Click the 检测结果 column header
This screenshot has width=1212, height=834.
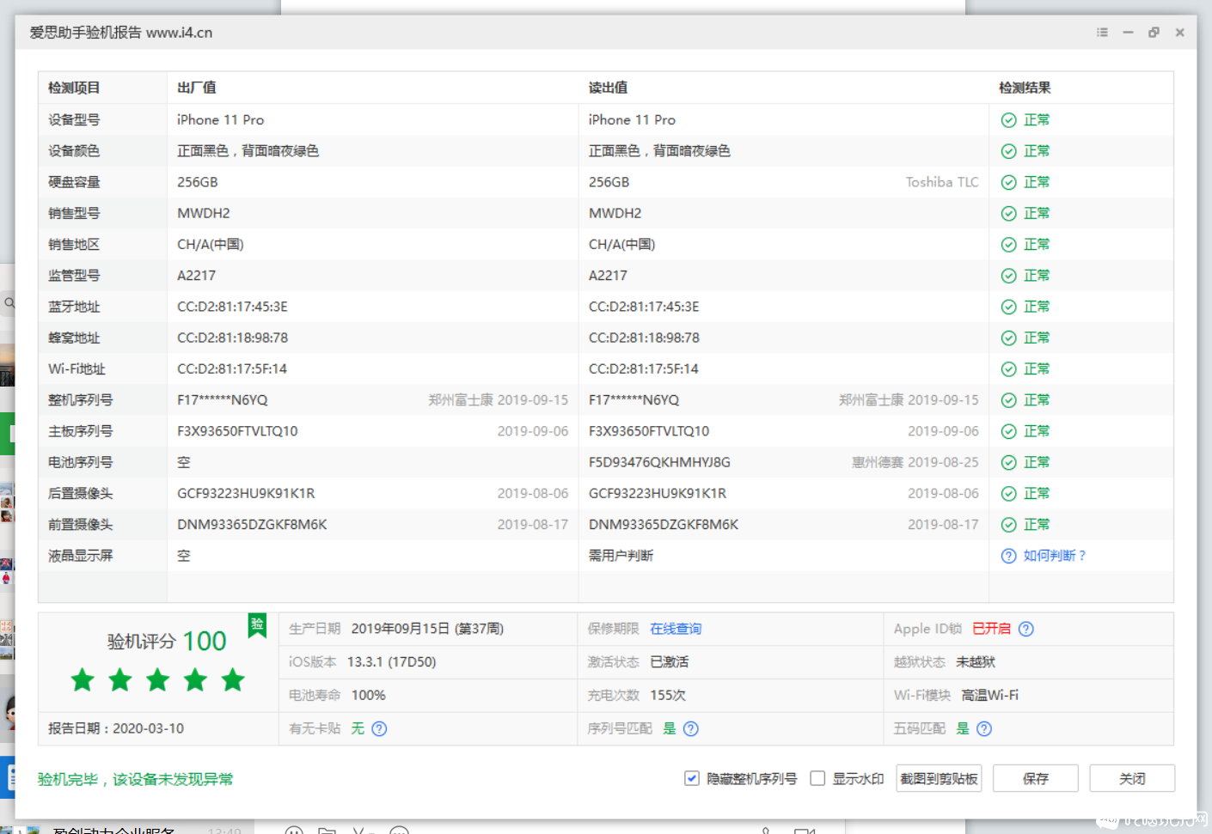click(x=1025, y=88)
